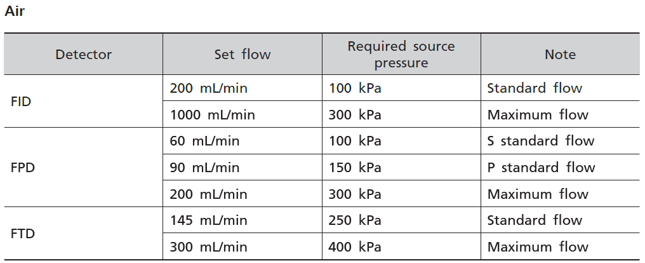This screenshot has height=263, width=645.
Task: Select the 400 kPa pressure value
Action: point(355,247)
